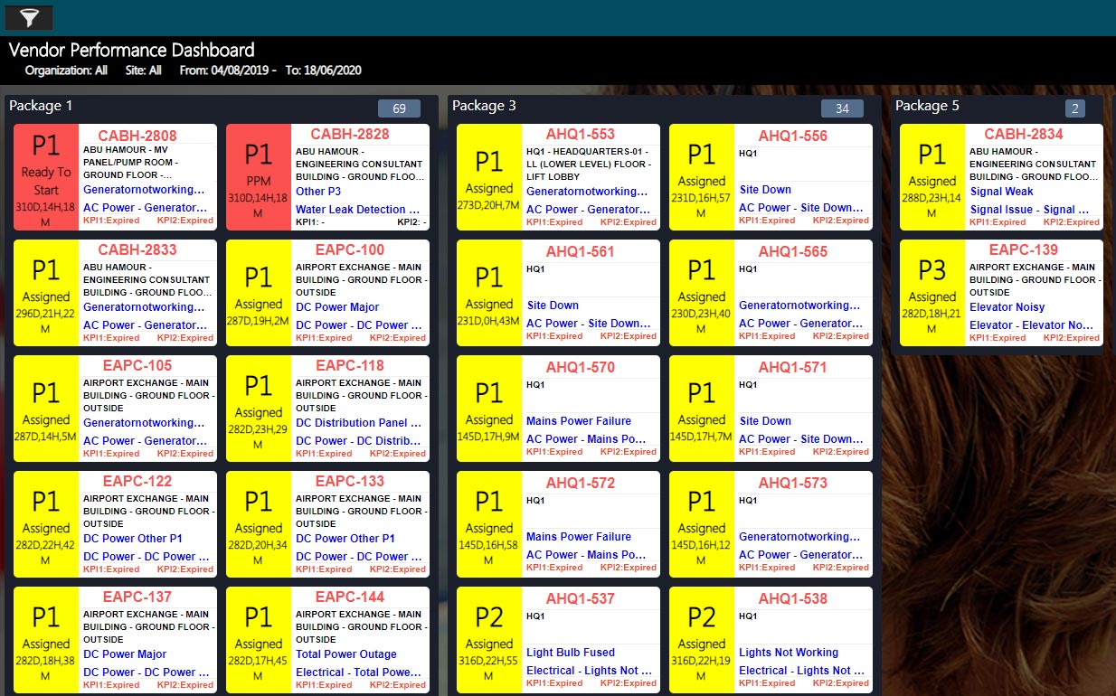
Task: Click Light Bulb Fused issue link
Action: tap(570, 653)
